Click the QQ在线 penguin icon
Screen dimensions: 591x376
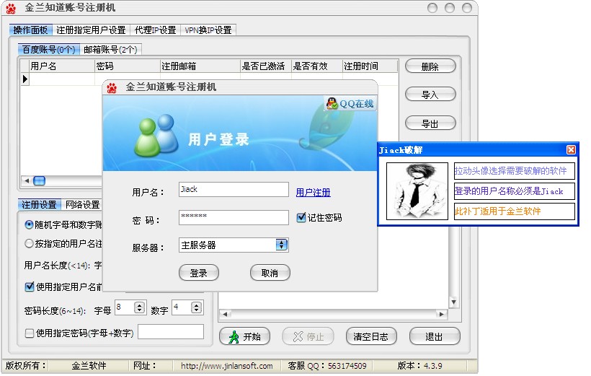tap(332, 103)
